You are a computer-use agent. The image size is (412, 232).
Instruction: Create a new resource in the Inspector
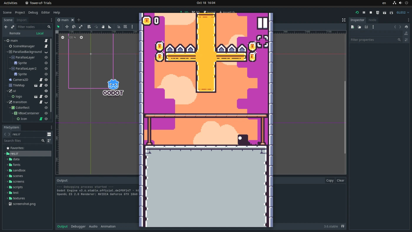(x=353, y=27)
